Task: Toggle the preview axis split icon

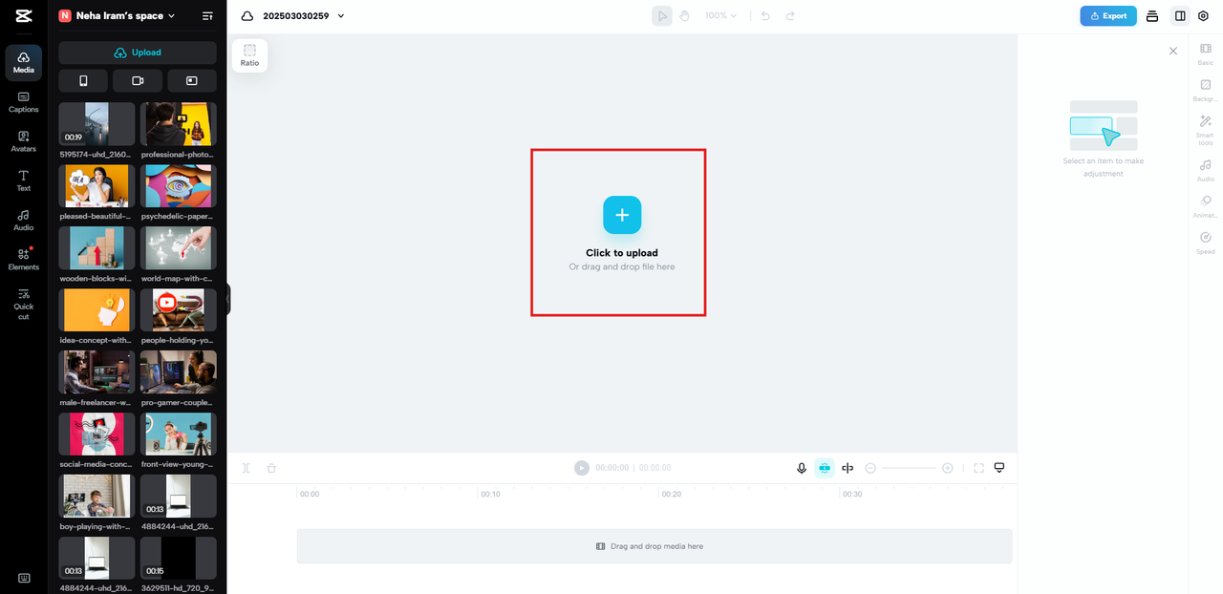Action: [848, 468]
